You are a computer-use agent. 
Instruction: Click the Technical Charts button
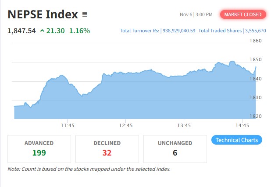tap(237, 140)
